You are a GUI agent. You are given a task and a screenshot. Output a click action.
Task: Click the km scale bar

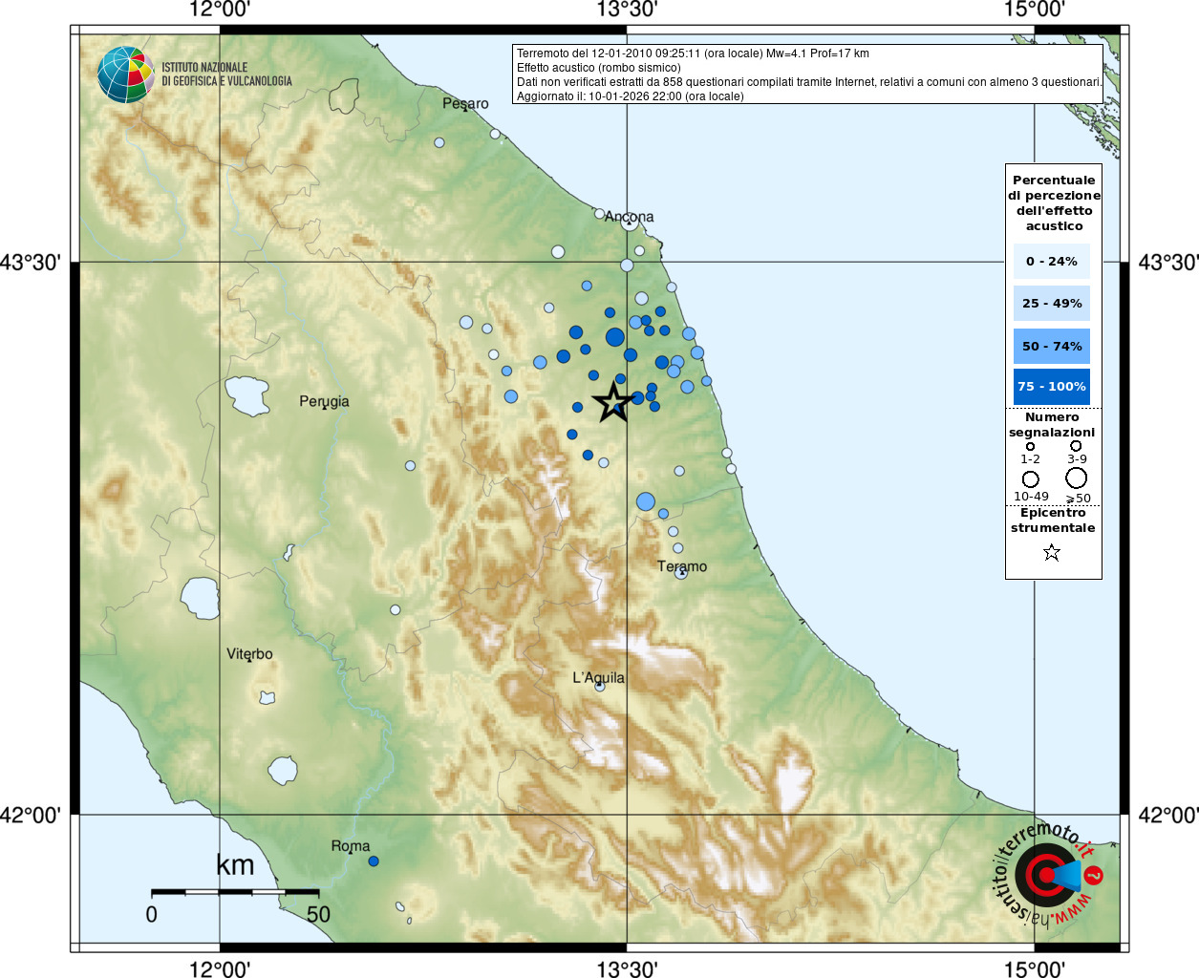point(235,892)
